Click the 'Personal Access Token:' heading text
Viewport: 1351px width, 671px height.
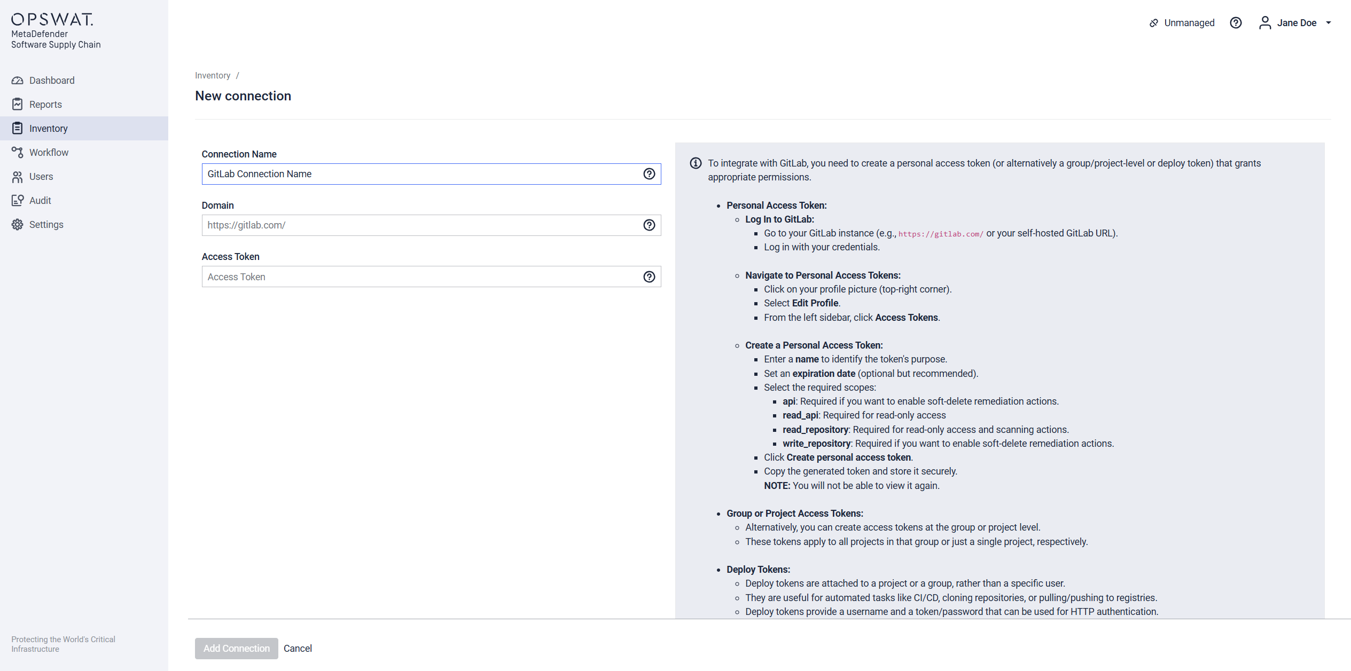pos(777,206)
